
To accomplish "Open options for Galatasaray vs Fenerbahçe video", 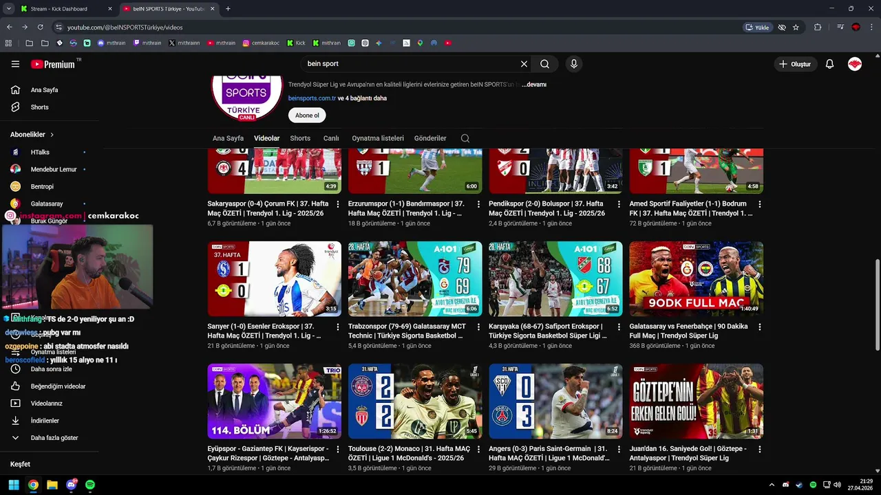I will tap(760, 327).
